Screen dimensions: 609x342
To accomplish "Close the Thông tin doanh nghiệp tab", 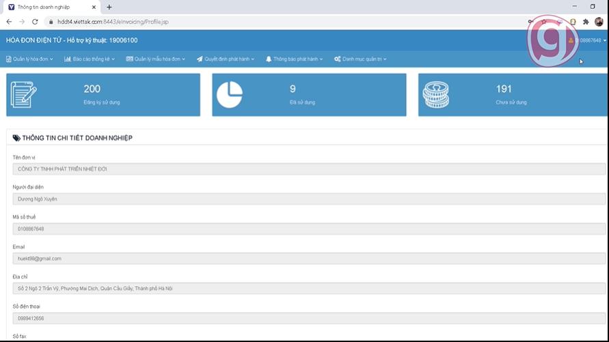I will 94,7.
